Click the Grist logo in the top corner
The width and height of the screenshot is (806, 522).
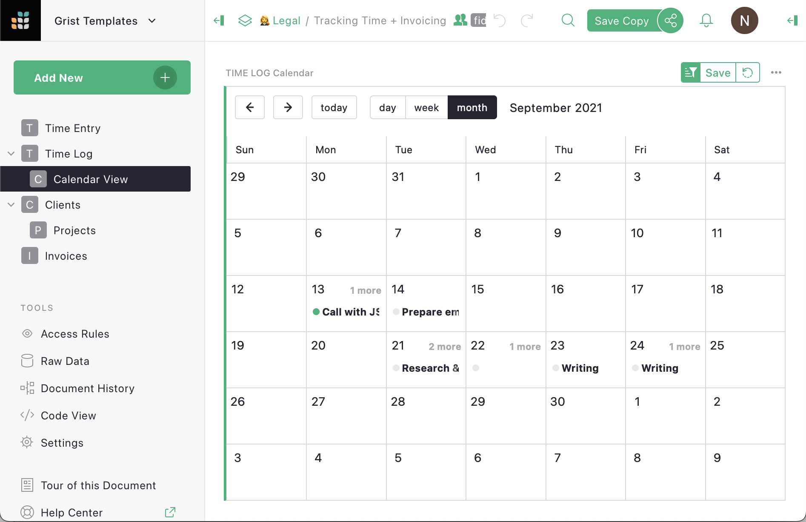coord(21,20)
